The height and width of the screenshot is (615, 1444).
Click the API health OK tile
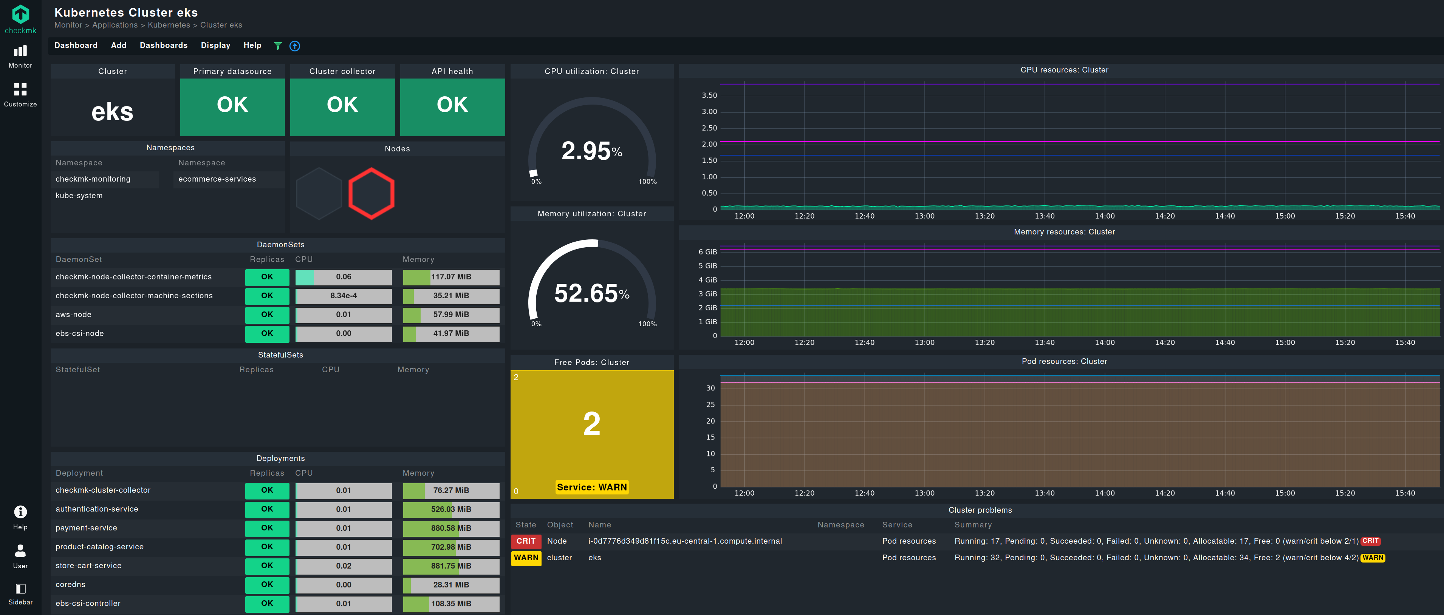point(452,107)
